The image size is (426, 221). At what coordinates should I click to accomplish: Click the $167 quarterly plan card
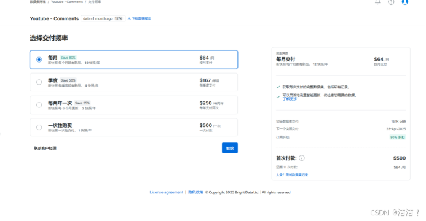click(x=133, y=82)
